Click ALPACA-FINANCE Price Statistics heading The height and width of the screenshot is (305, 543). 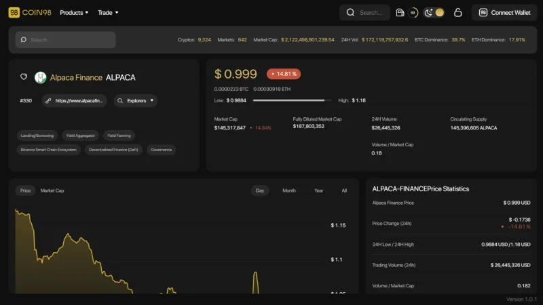click(x=420, y=189)
